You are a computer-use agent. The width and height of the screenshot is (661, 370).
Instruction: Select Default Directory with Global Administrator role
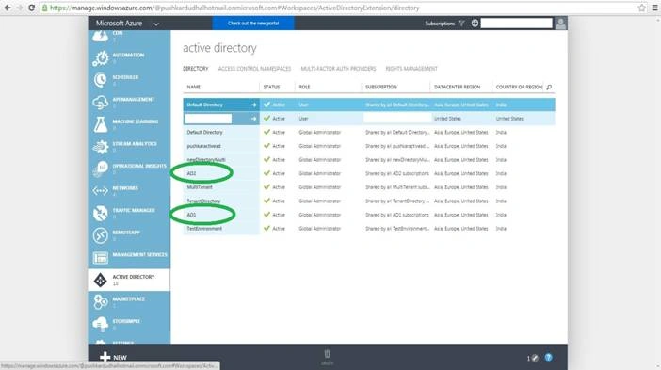[369, 133]
